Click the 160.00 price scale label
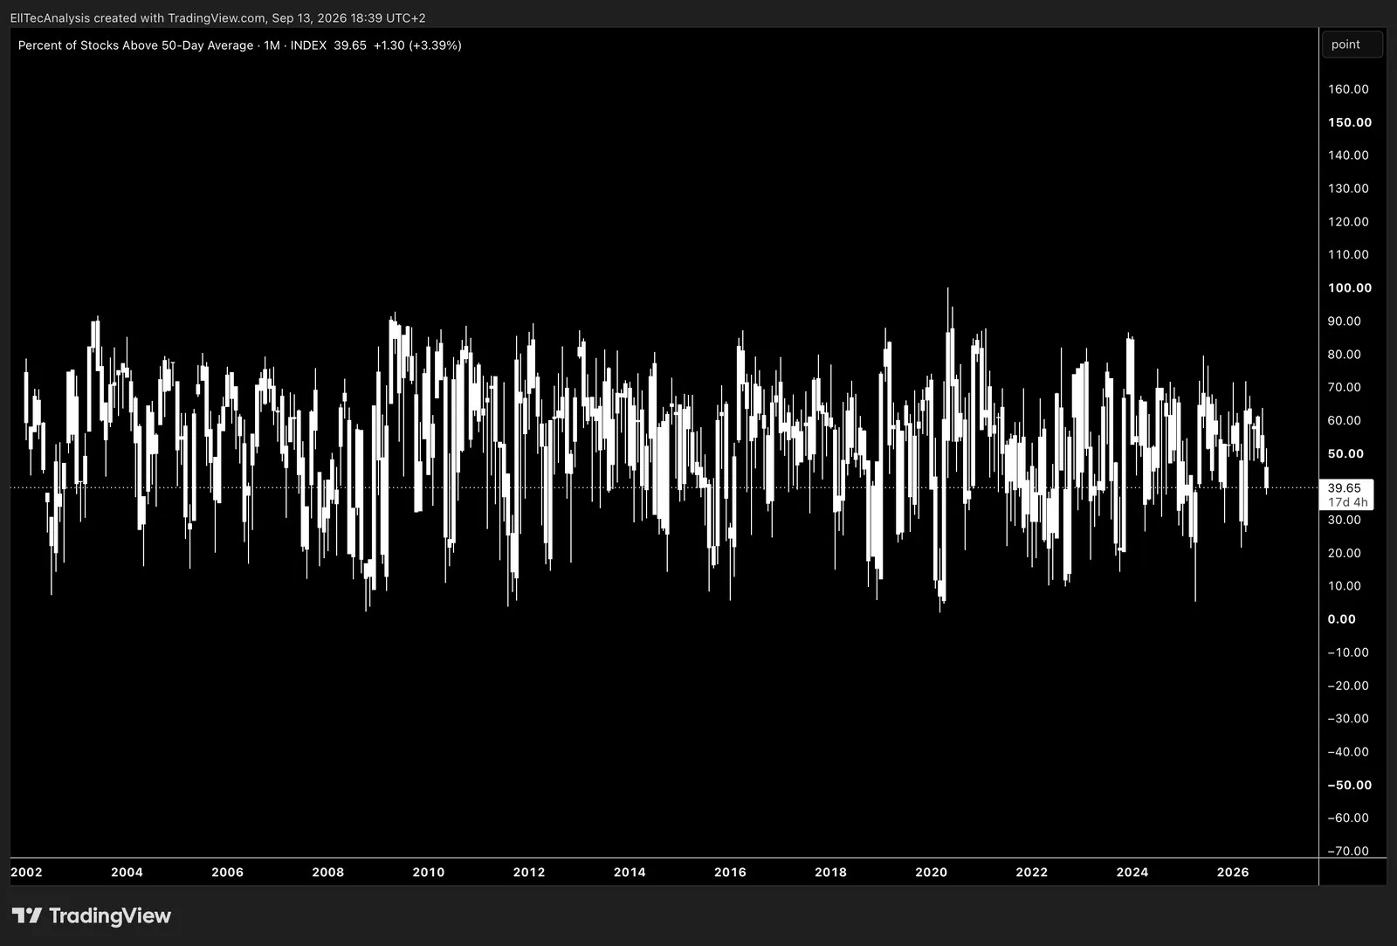Screen dimensions: 1397x946 1348,89
